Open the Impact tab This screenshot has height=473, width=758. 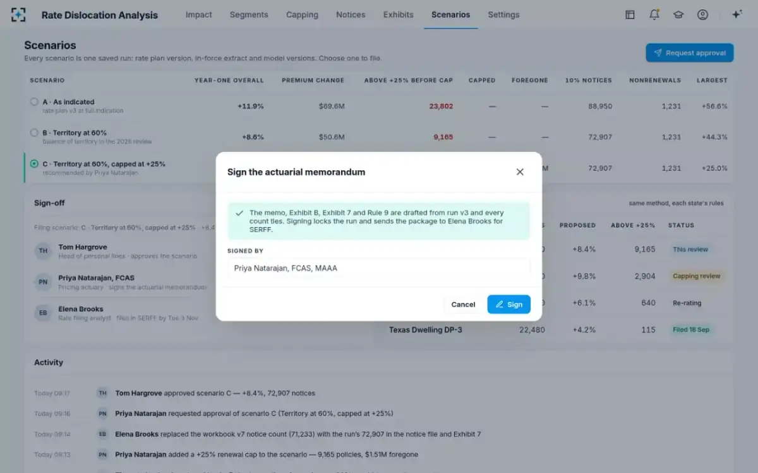(x=199, y=15)
